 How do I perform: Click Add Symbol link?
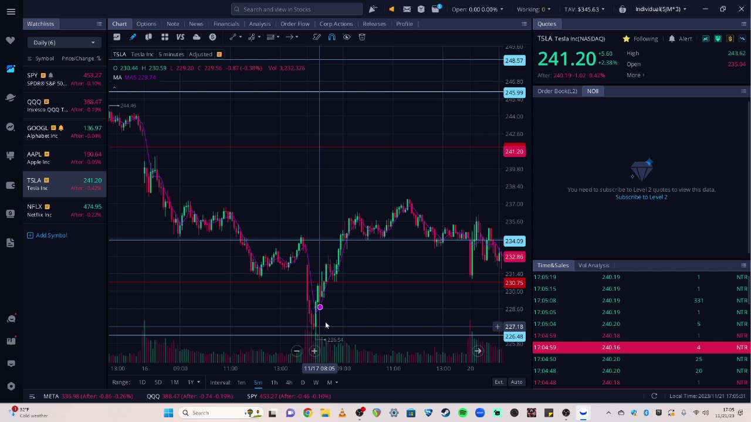(47, 235)
